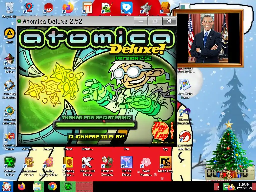Viewport: 256px width, 192px height.
Task: Select the AstroPop Deluxe desktop shortcut
Action: tap(9, 141)
